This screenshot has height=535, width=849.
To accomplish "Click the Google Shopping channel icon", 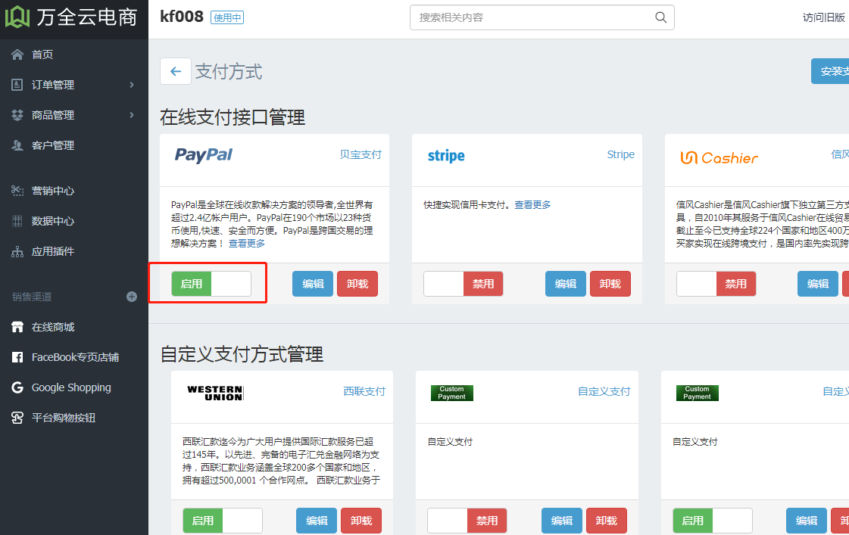I will (x=17, y=387).
